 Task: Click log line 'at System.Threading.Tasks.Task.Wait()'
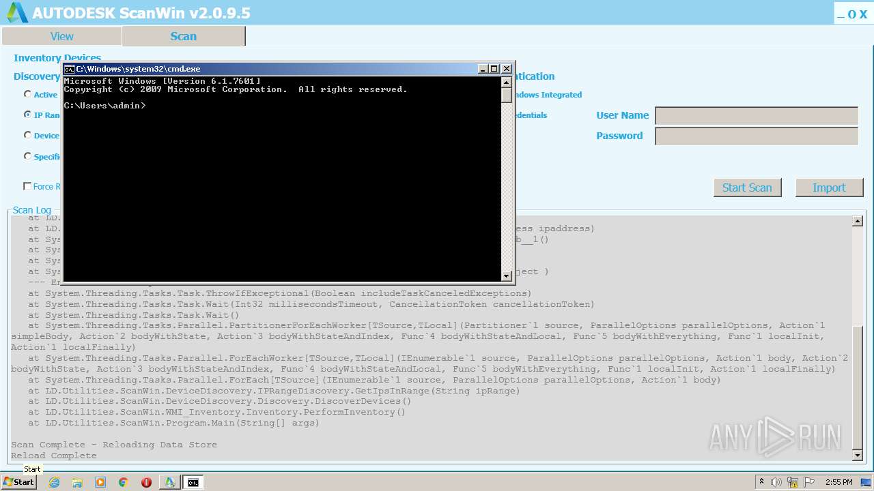134,315
